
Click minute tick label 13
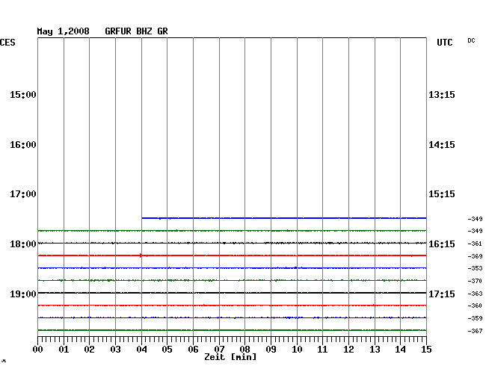(375, 350)
